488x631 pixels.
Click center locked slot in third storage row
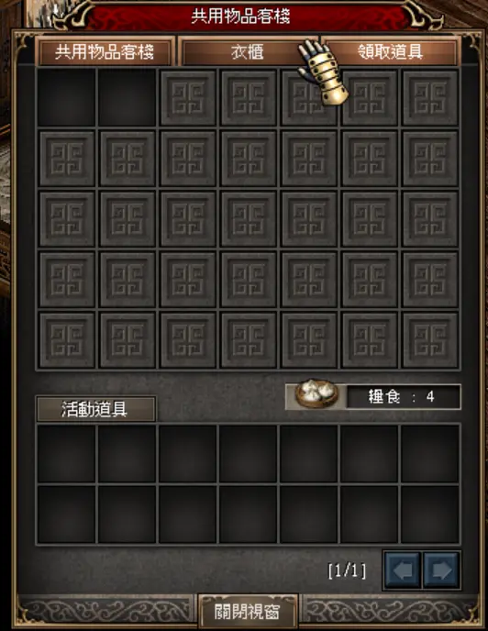click(249, 219)
